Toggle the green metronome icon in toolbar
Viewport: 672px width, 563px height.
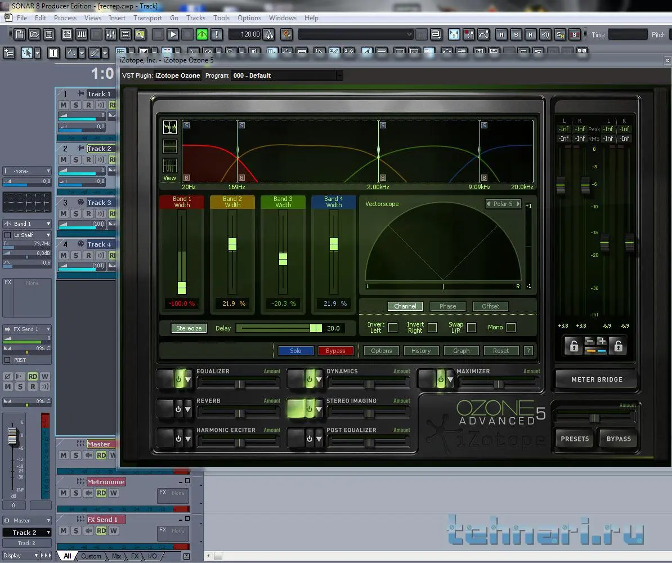[x=202, y=35]
